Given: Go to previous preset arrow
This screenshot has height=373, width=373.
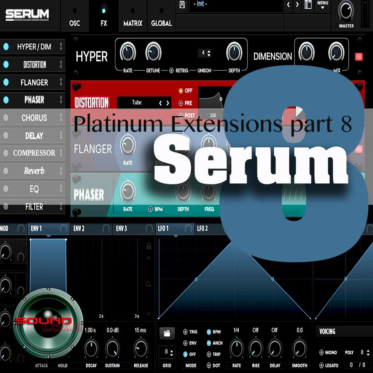Looking at the screenshot, I should coord(289,4).
